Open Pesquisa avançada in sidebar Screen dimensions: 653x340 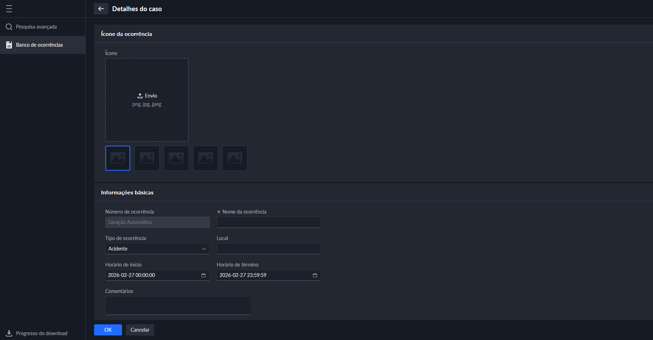pos(36,27)
